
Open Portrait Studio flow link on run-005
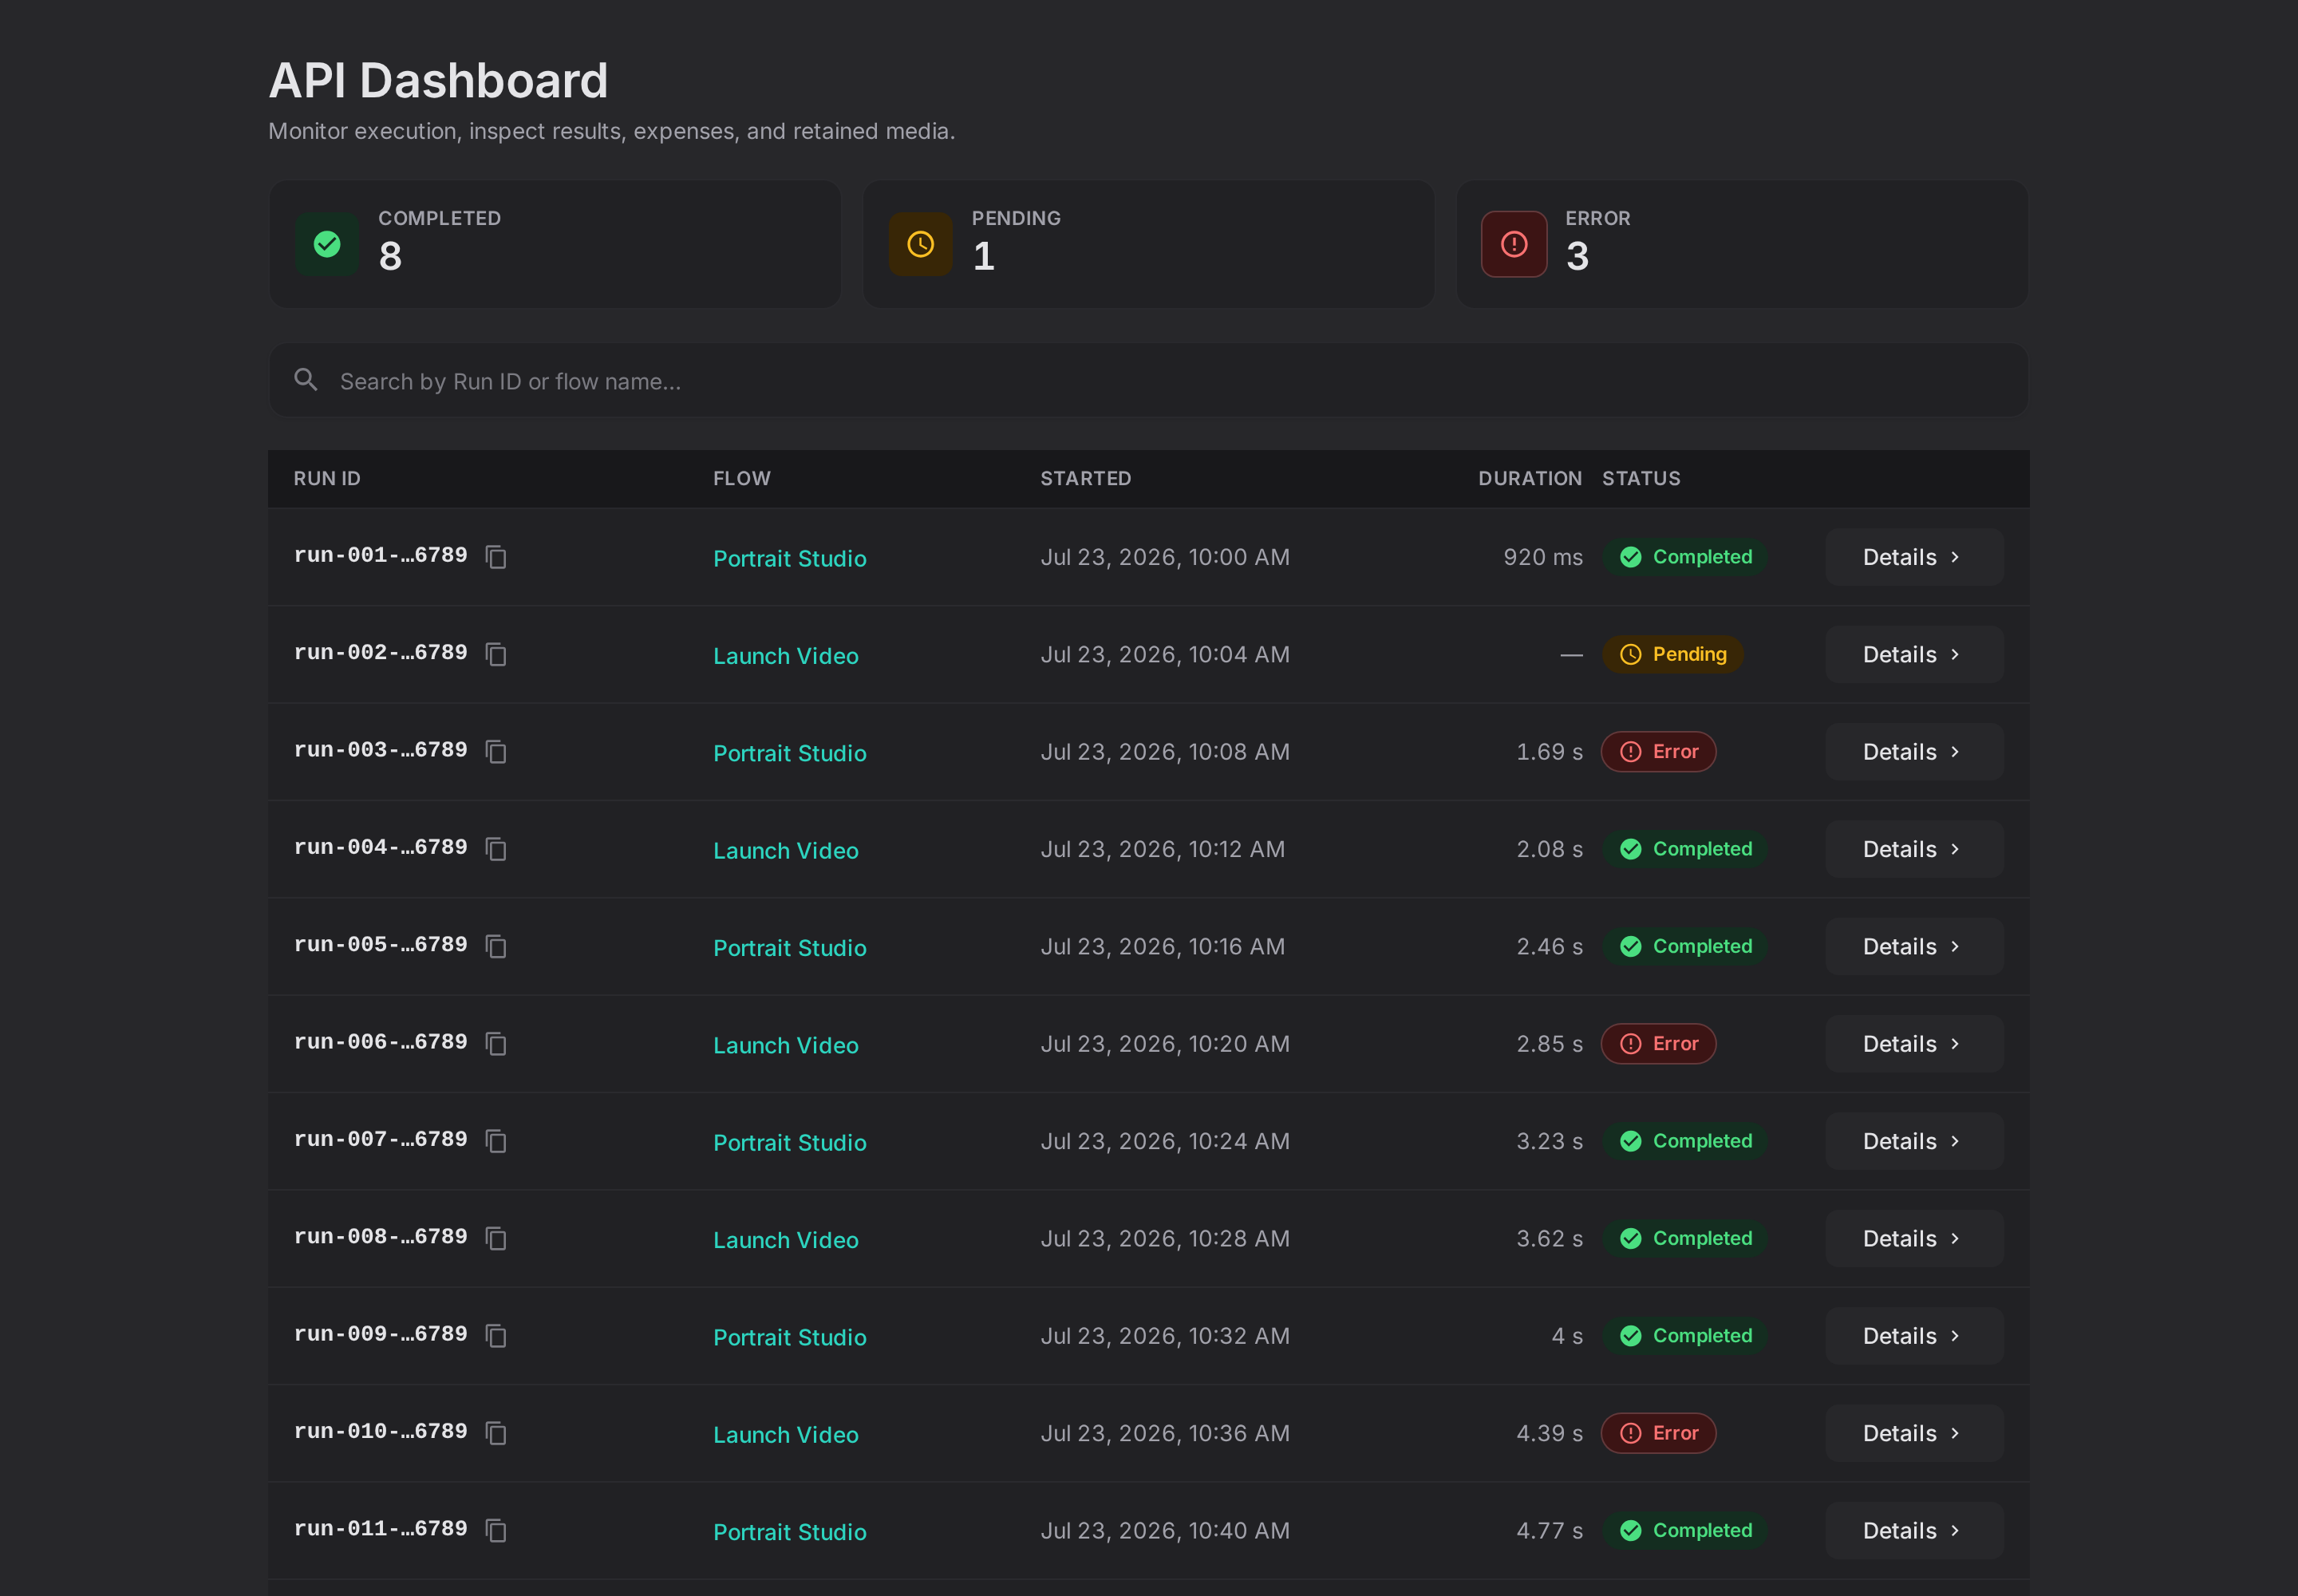point(789,948)
